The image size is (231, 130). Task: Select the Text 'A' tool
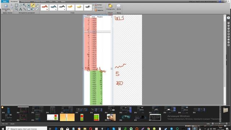coord(21,9)
